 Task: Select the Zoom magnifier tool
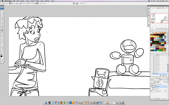pyautogui.click(x=2, y=53)
